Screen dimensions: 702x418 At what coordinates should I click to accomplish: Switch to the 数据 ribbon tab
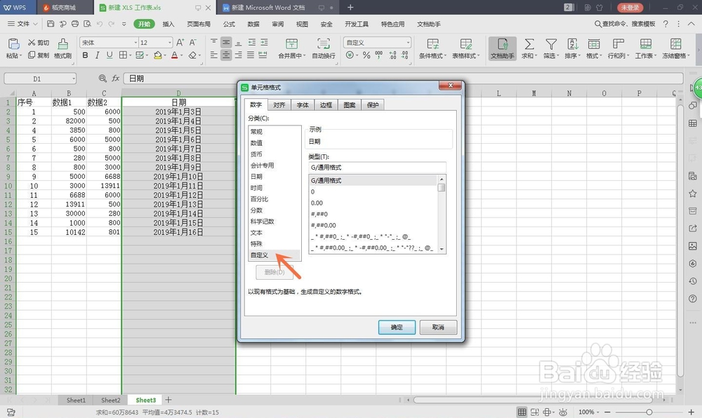tap(253, 24)
